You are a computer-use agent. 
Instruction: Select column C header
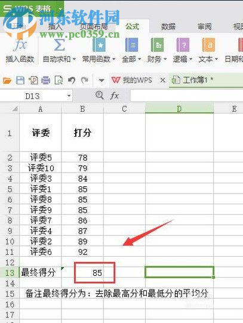tap(124, 109)
